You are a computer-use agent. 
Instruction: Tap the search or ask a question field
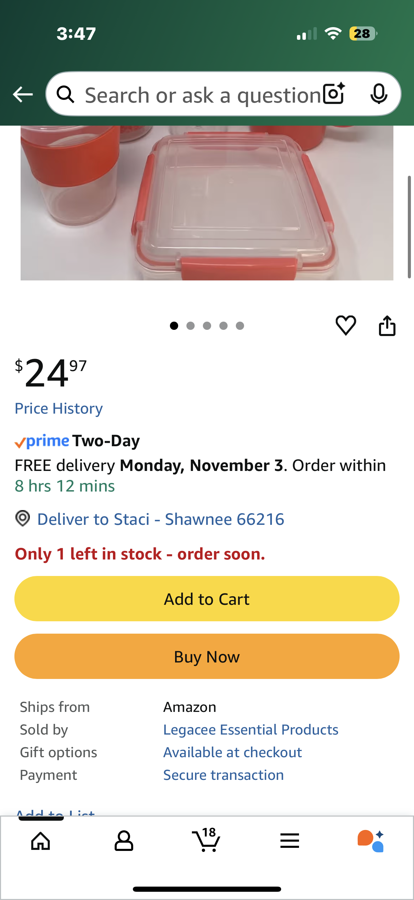click(x=196, y=94)
